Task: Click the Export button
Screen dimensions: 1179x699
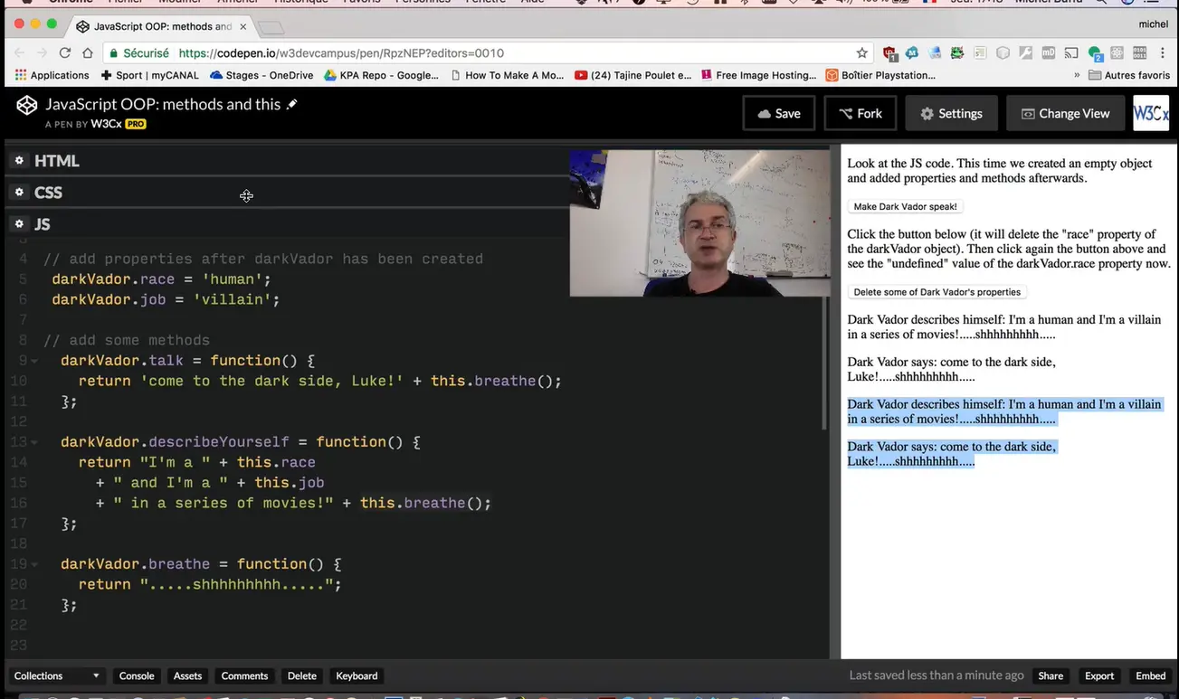Action: tap(1099, 675)
